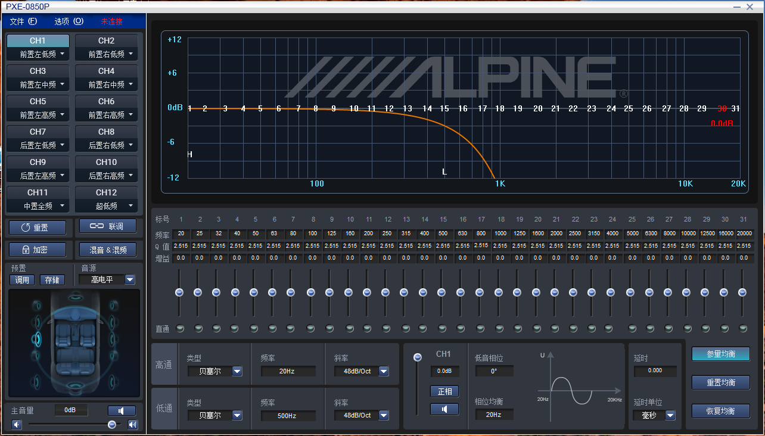Toggle bypass indicator for band 18
Screen dimensions: 765x436
tap(499, 328)
